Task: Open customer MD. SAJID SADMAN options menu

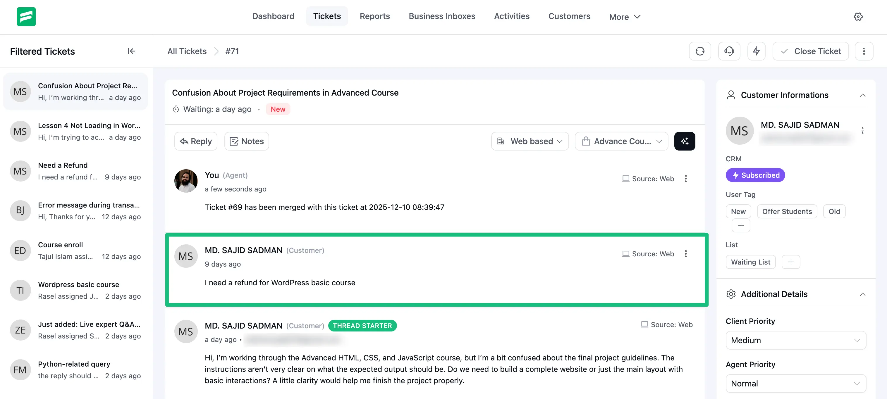Action: pos(862,131)
